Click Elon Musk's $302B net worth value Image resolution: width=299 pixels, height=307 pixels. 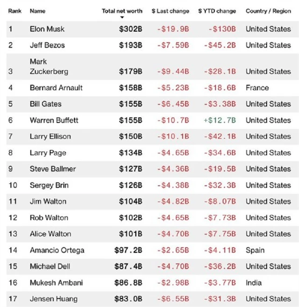(x=130, y=29)
